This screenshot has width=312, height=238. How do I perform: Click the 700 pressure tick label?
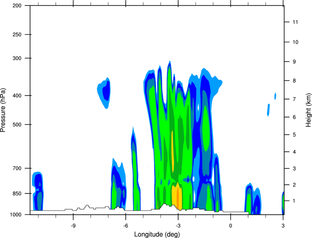pyautogui.click(x=17, y=168)
